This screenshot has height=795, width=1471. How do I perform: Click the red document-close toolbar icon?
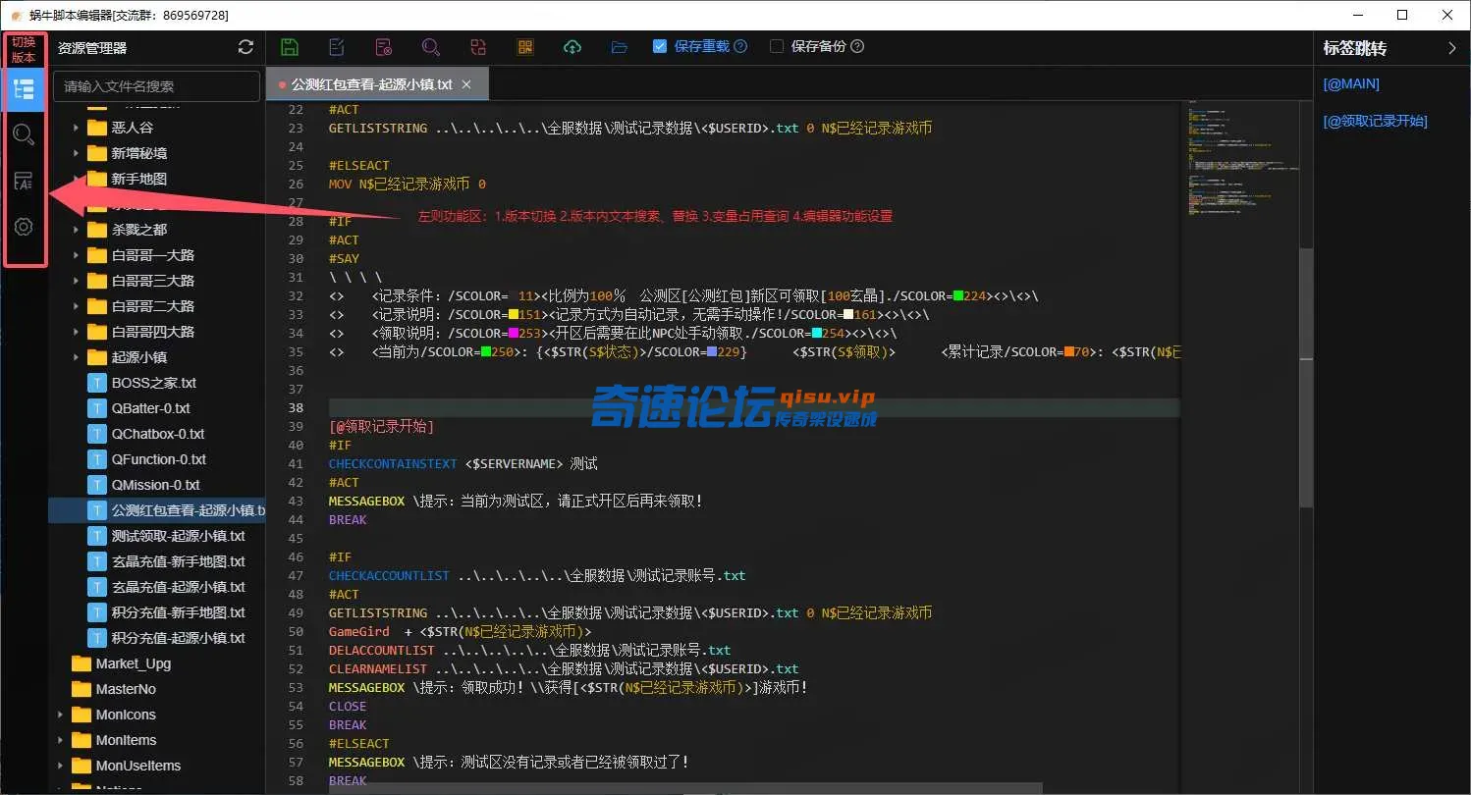click(384, 47)
